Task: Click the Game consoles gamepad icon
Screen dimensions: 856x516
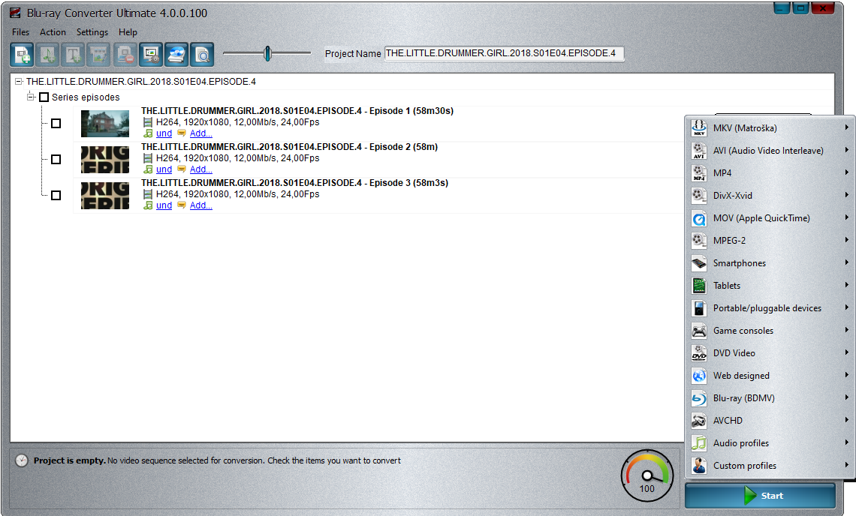Action: coord(699,331)
